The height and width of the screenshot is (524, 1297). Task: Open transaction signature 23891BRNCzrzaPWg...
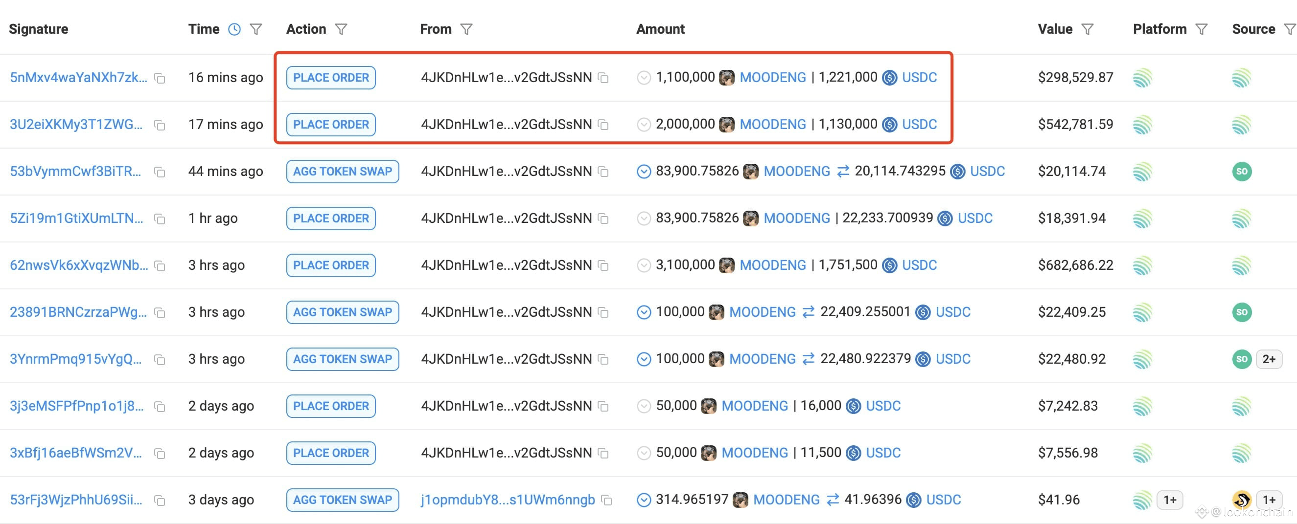(x=78, y=312)
